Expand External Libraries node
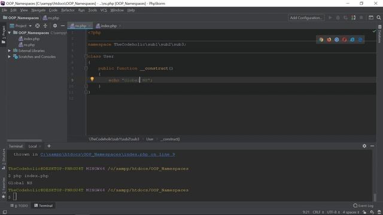 [10, 51]
